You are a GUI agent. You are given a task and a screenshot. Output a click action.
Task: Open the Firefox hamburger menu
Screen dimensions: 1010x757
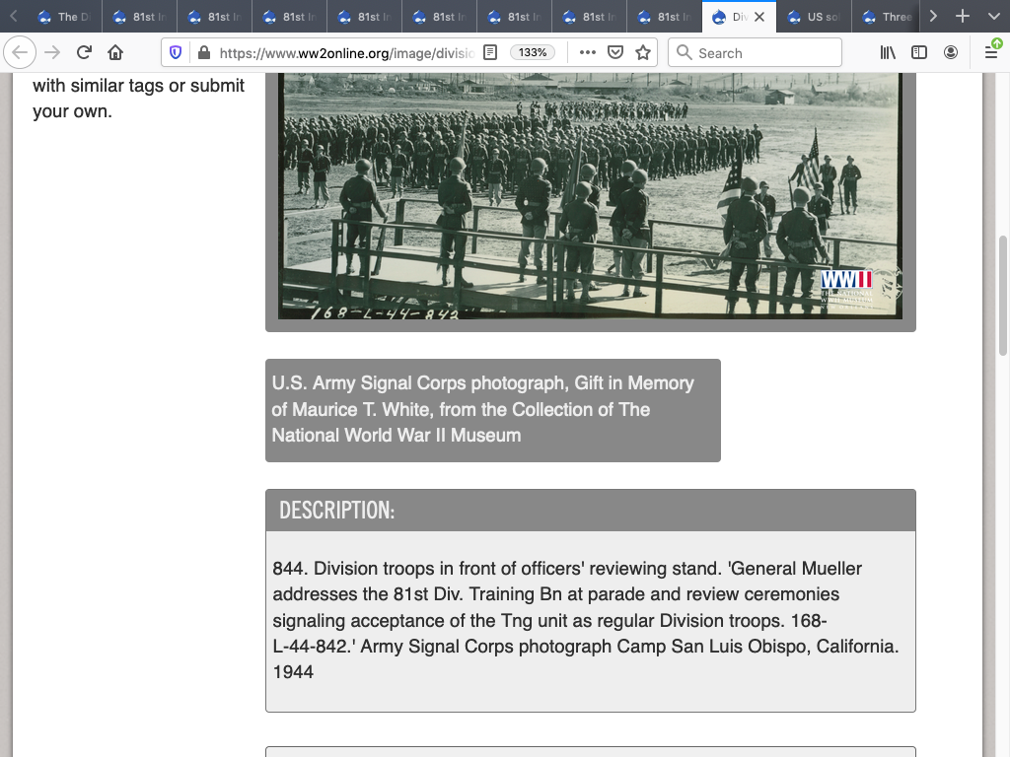991,52
